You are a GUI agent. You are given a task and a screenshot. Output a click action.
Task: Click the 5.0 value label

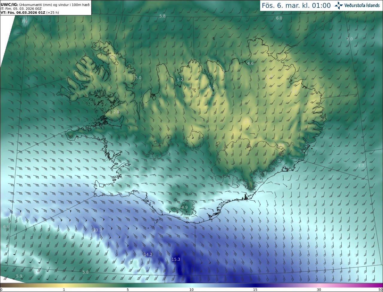pyautogui.click(x=138, y=78)
